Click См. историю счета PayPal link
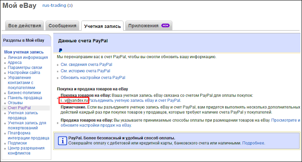Screen dimensions: 302x162 pyautogui.click(x=85, y=71)
